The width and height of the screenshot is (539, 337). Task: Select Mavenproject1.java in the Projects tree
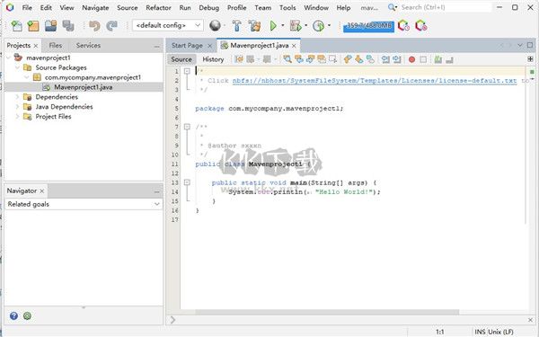[84, 87]
